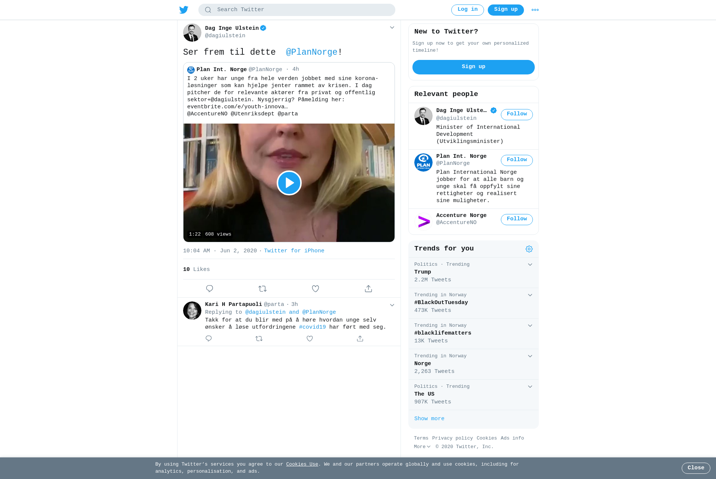Expand options for #blacklifematters trend
The width and height of the screenshot is (716, 479).
click(530, 326)
